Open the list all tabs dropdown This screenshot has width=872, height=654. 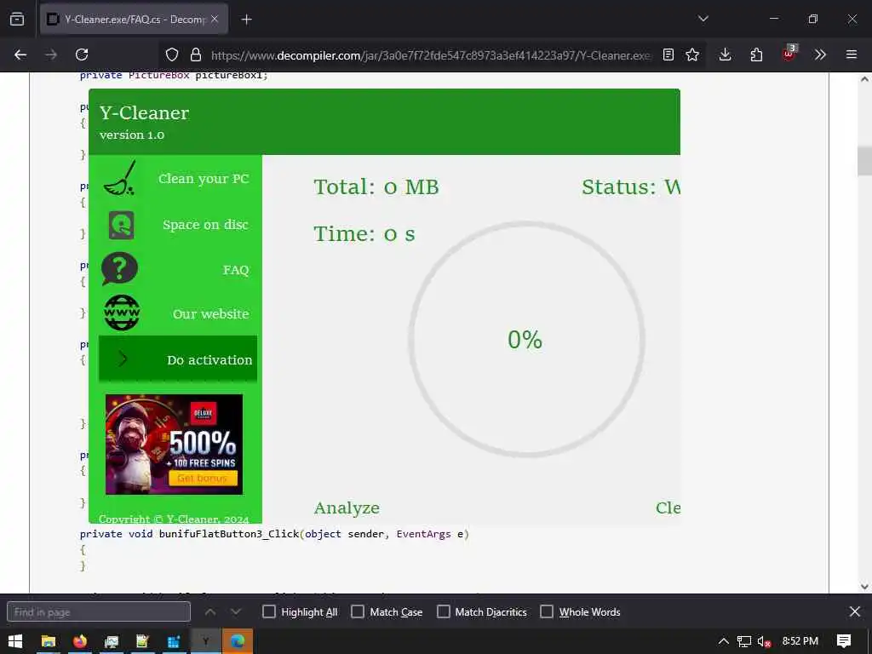703,19
